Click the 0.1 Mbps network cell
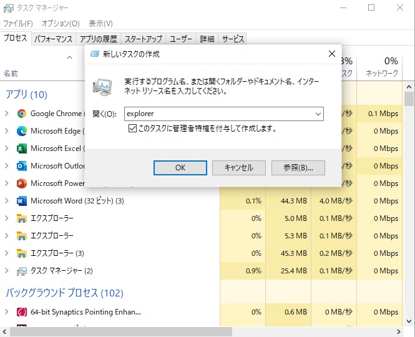Screen dimensions: 415x337 pos(379,114)
